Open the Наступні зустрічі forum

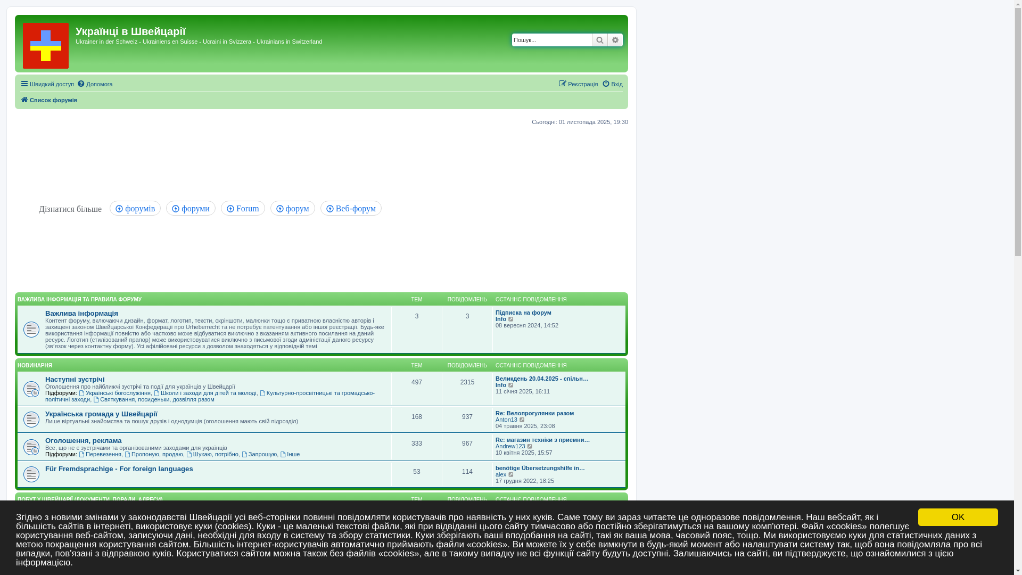tap(75, 380)
